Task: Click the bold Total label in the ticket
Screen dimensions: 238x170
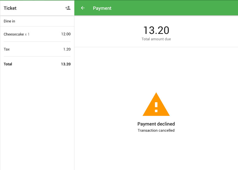Action: pyautogui.click(x=8, y=64)
